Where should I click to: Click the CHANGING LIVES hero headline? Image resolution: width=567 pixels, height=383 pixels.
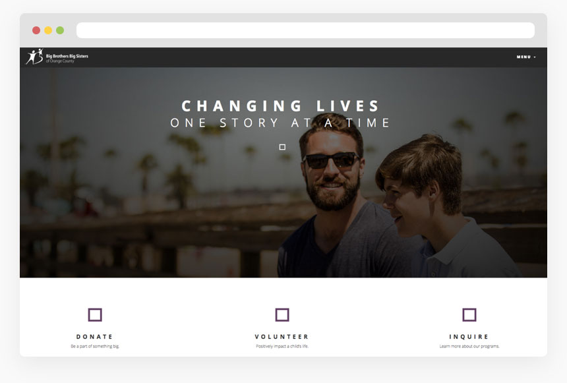click(x=281, y=106)
